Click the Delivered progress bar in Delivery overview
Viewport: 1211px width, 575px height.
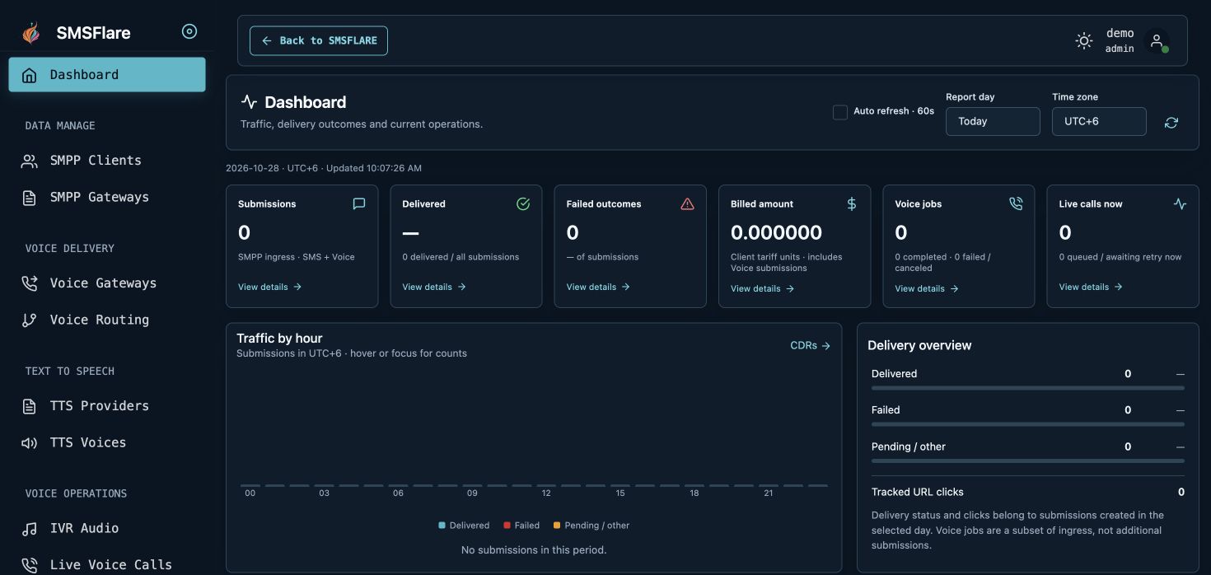1028,388
